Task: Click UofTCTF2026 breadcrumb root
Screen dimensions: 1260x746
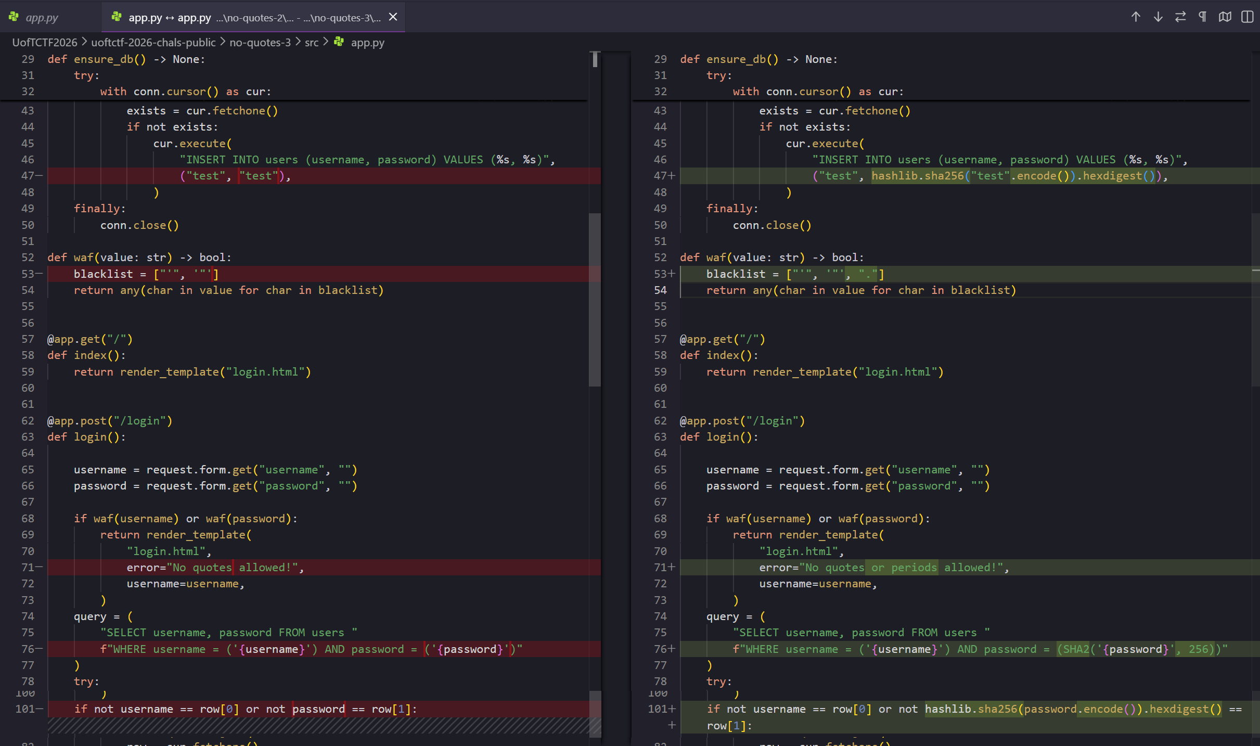Action: 44,42
